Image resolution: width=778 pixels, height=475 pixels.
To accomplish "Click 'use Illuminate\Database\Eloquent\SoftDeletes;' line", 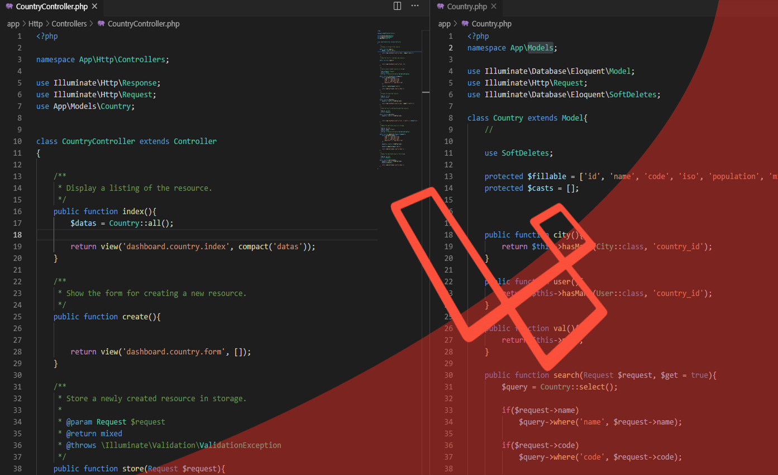I will [564, 94].
